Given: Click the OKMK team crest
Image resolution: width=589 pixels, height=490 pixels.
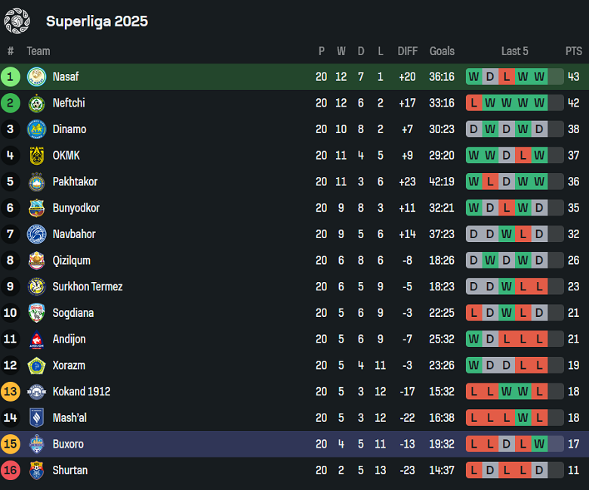Looking at the screenshot, I should [36, 156].
